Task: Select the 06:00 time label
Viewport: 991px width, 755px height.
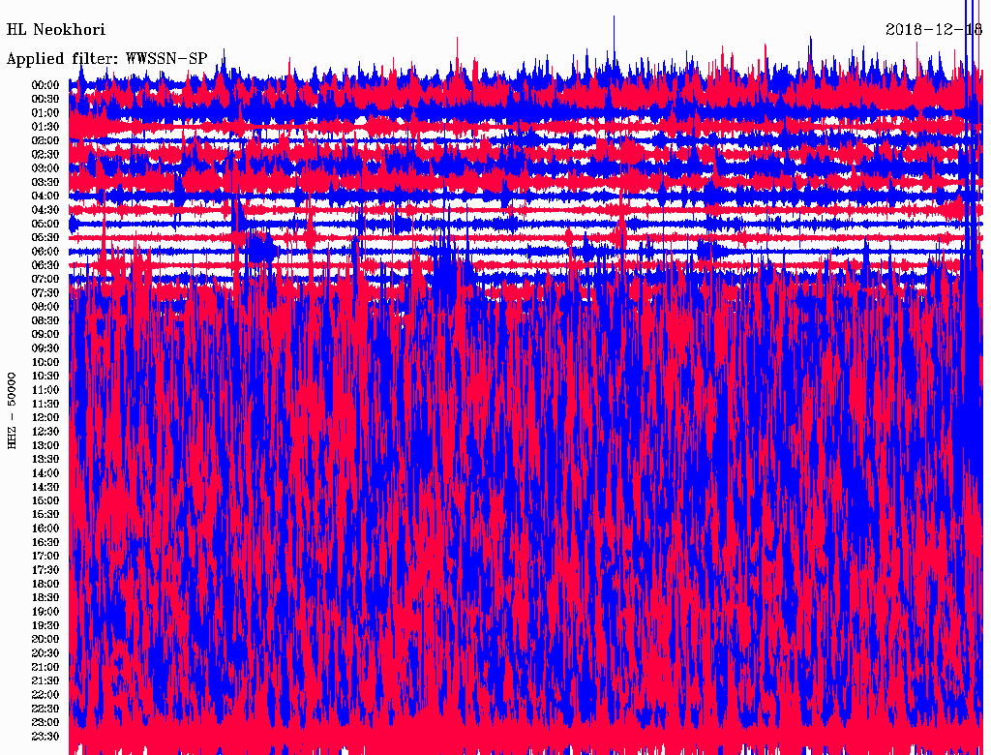Action: (45, 252)
